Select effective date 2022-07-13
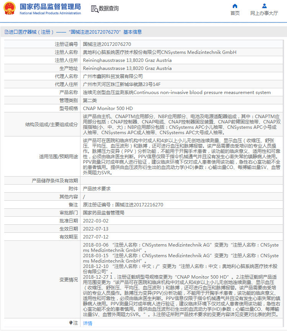The image size is (287, 331). (96, 229)
